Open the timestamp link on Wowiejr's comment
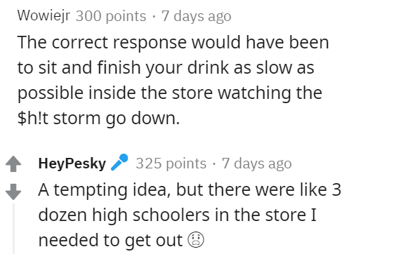 (196, 16)
